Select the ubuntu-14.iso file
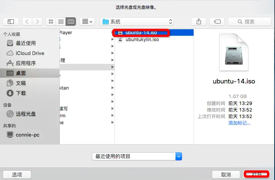Screen dimensions: 275x180 pos(154,33)
